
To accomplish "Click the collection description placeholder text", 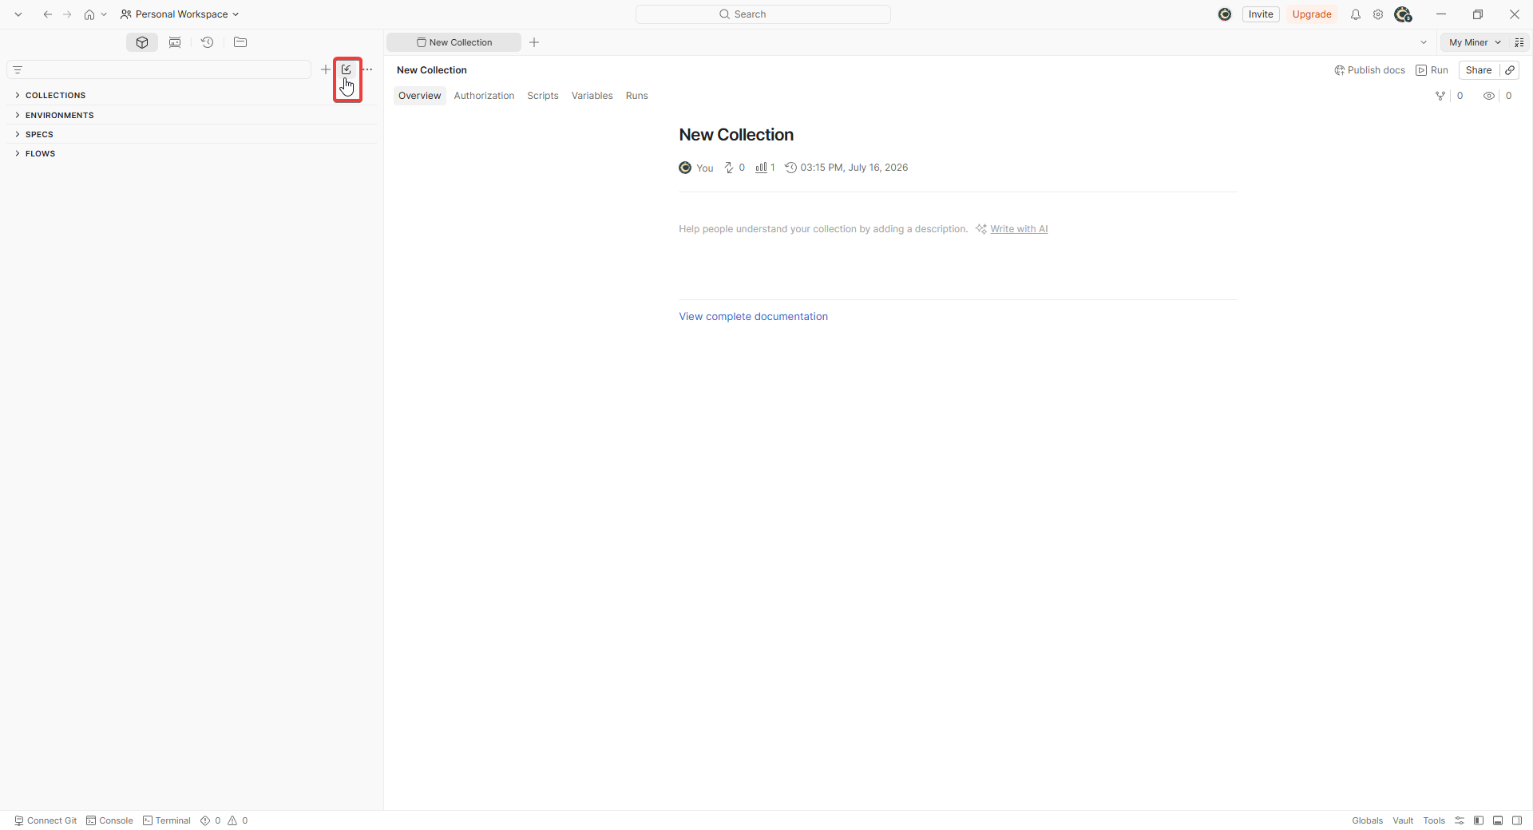I will pos(823,229).
